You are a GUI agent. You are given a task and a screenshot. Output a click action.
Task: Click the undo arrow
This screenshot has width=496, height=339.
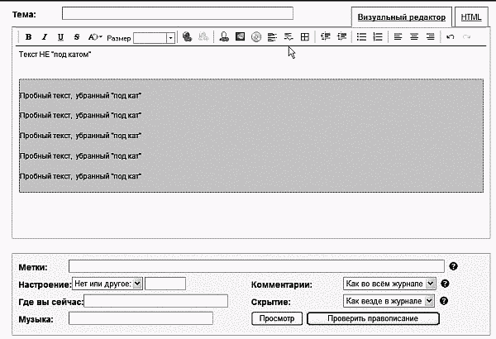tap(450, 37)
